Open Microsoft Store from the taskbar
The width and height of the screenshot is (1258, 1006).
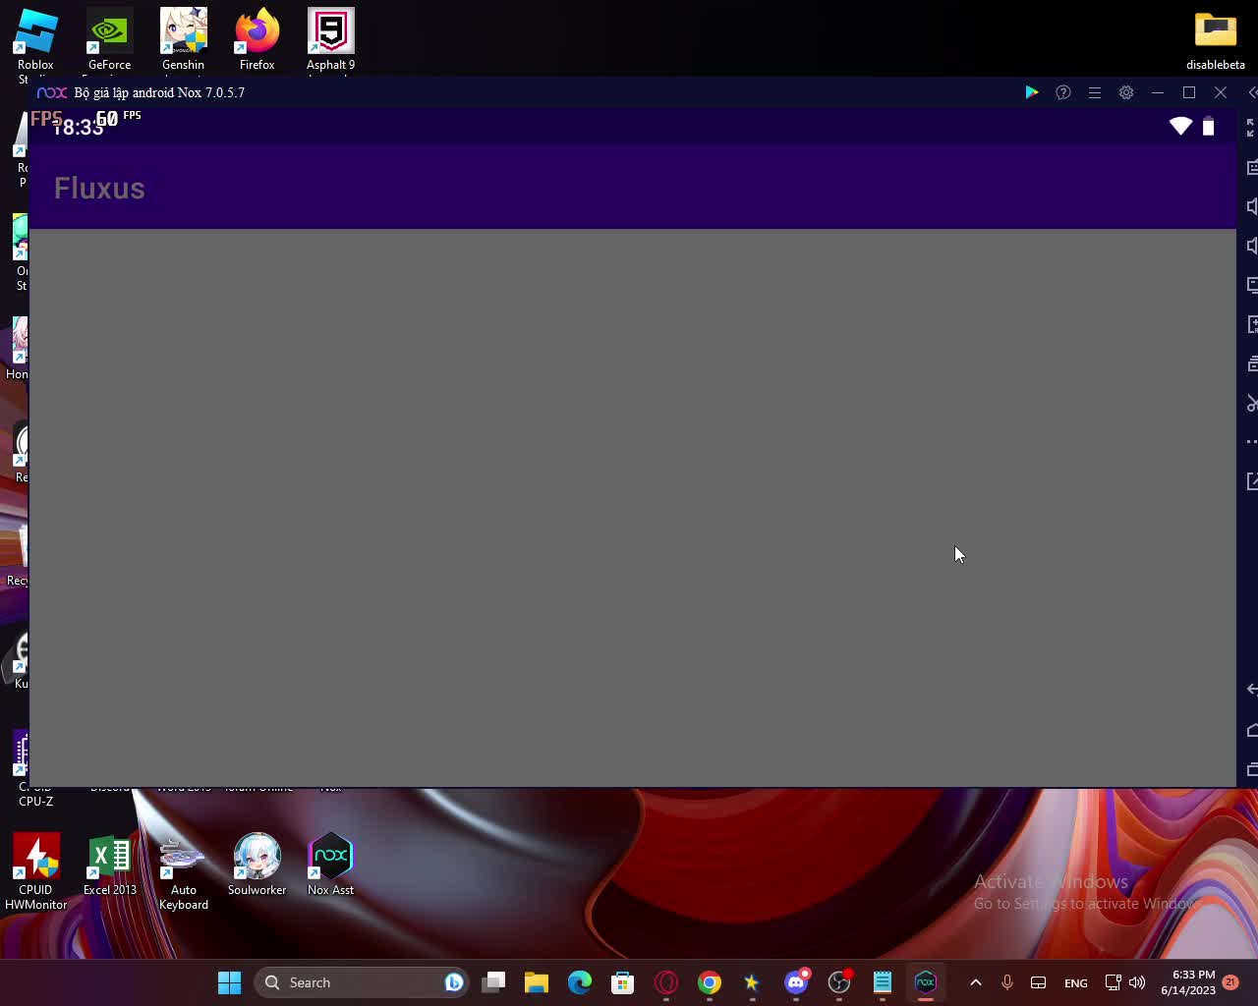point(623,982)
